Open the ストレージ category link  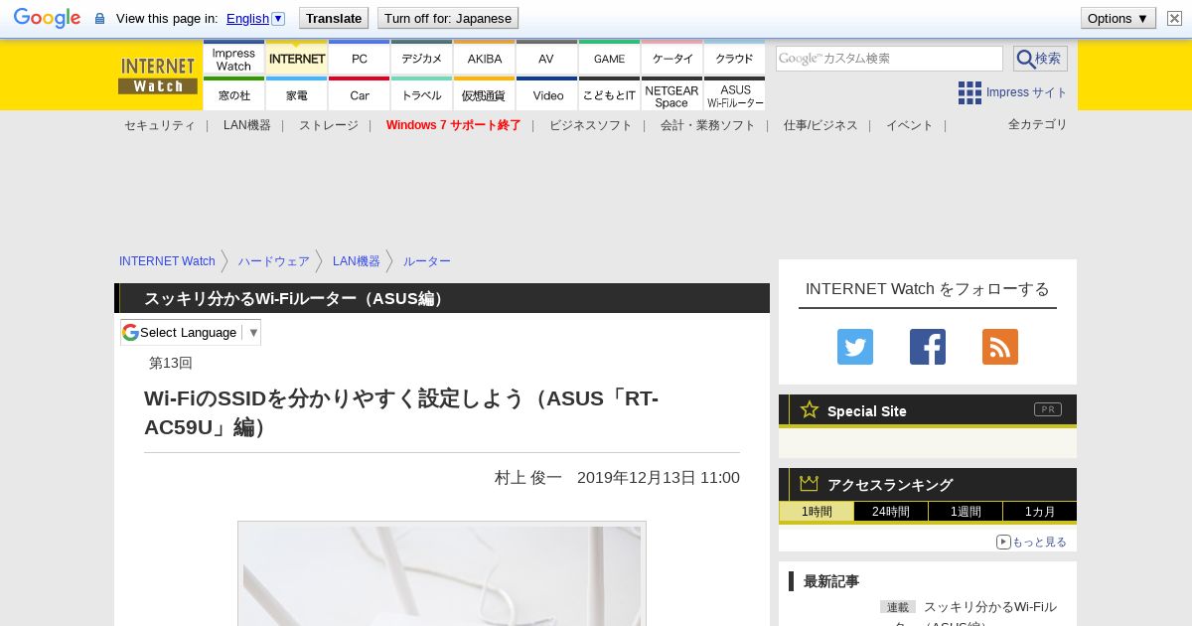coord(328,125)
